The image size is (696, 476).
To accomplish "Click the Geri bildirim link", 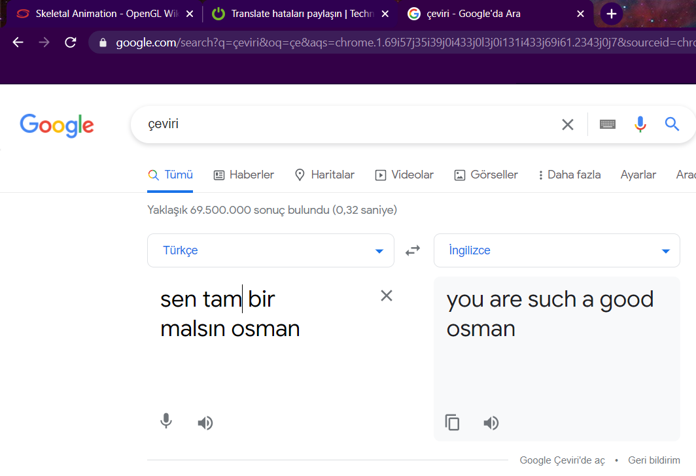I will (x=654, y=460).
